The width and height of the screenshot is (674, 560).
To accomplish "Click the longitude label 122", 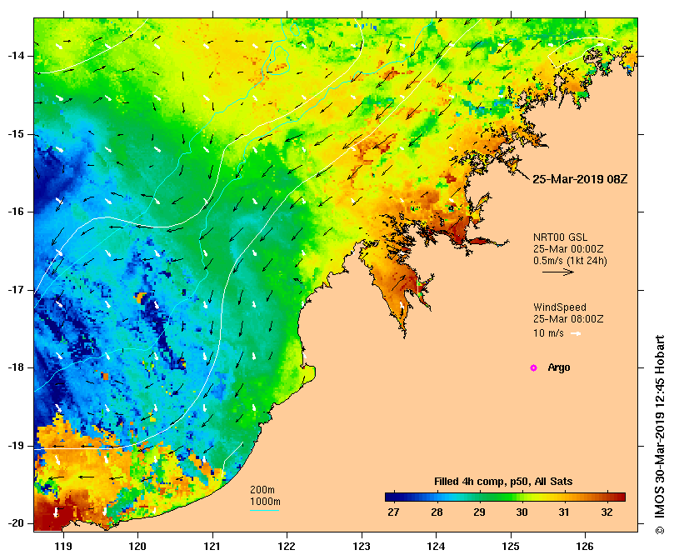I will pyautogui.click(x=287, y=546).
